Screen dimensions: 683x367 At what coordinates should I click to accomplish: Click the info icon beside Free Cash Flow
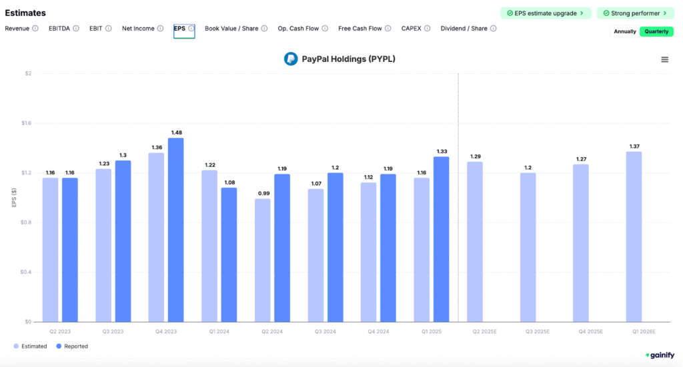coord(388,29)
